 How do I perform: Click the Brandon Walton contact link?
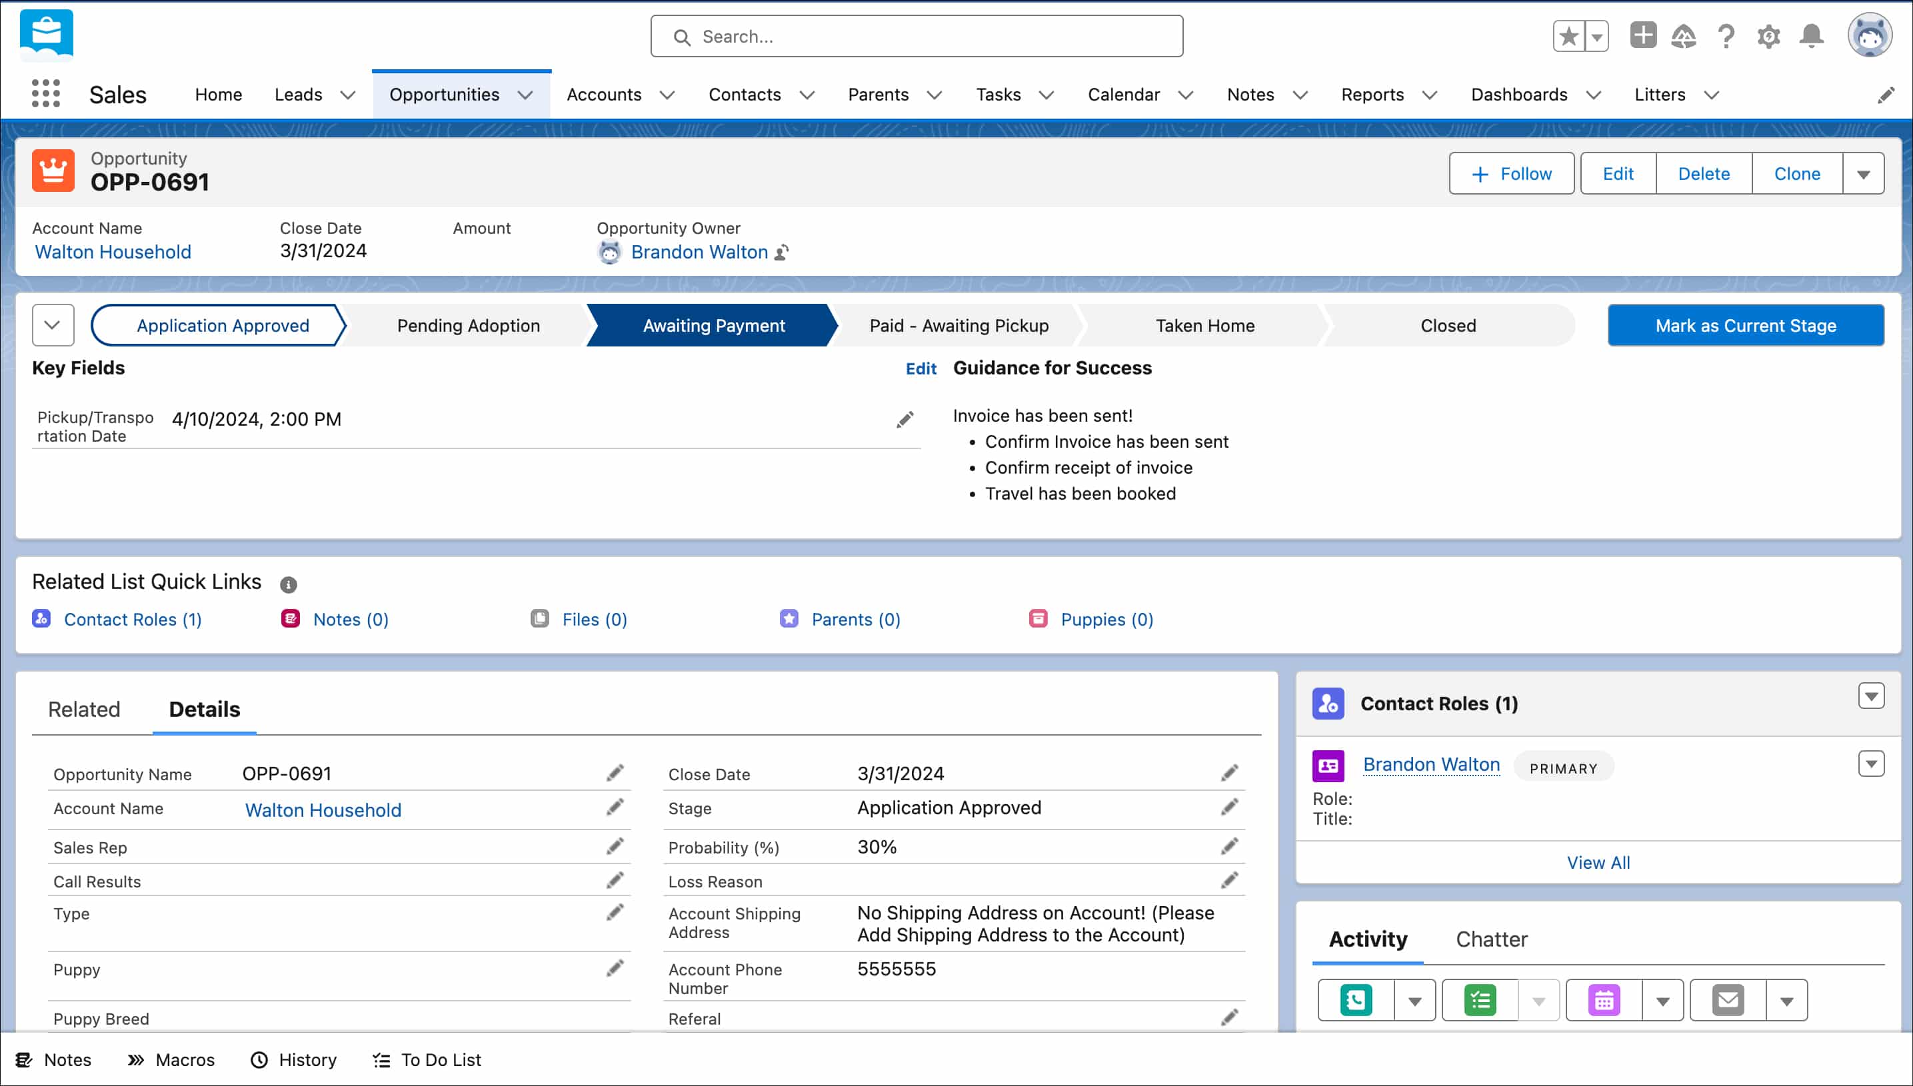[x=1431, y=763]
